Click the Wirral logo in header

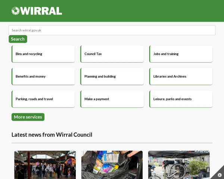37,11
